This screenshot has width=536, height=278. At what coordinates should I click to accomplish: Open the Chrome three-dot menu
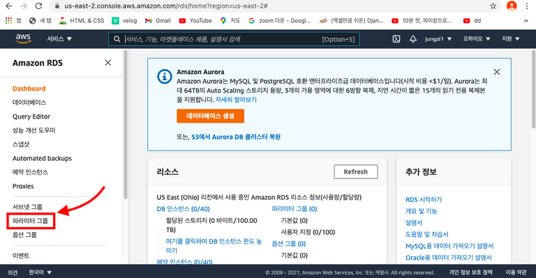tap(527, 6)
